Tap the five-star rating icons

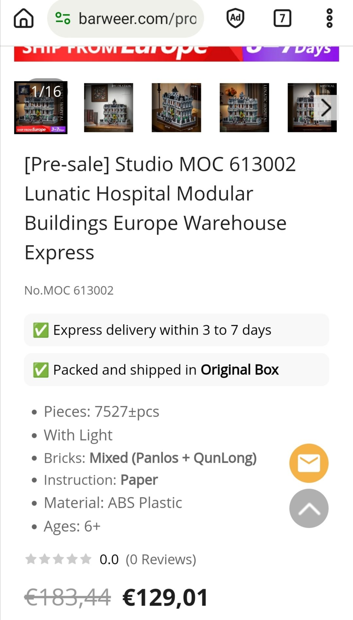click(x=58, y=559)
